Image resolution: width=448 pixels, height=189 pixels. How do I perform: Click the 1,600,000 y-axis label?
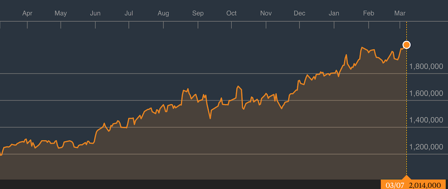[x=426, y=93]
